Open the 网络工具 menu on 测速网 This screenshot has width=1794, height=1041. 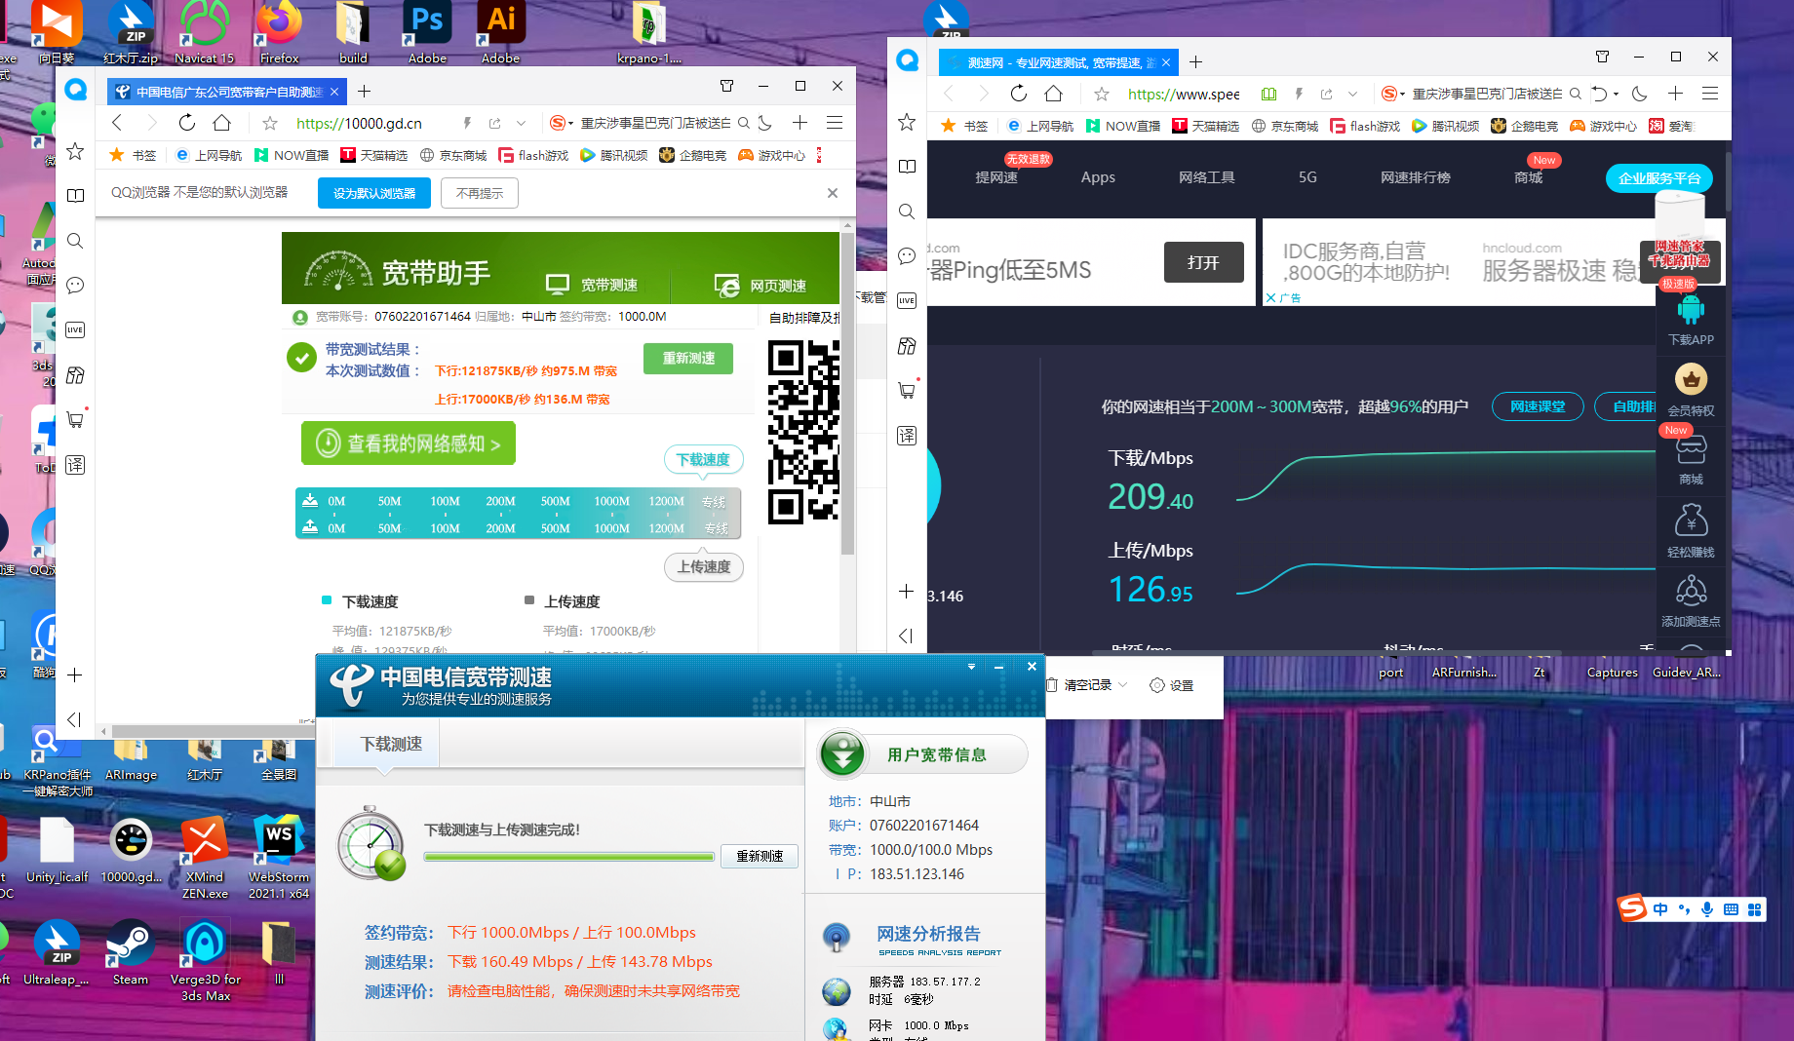(x=1207, y=177)
